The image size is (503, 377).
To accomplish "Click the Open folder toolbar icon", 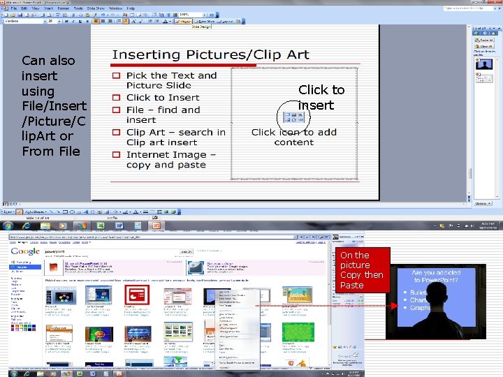I will coord(13,15).
